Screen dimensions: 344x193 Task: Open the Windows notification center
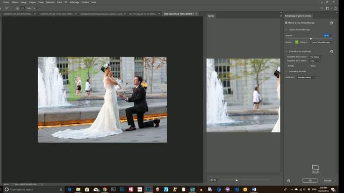point(333,189)
